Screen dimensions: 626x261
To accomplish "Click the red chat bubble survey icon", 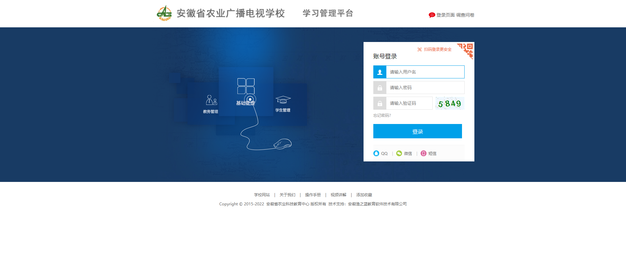I will click(x=432, y=15).
